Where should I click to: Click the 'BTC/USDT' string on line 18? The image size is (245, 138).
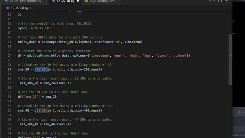[44, 28]
